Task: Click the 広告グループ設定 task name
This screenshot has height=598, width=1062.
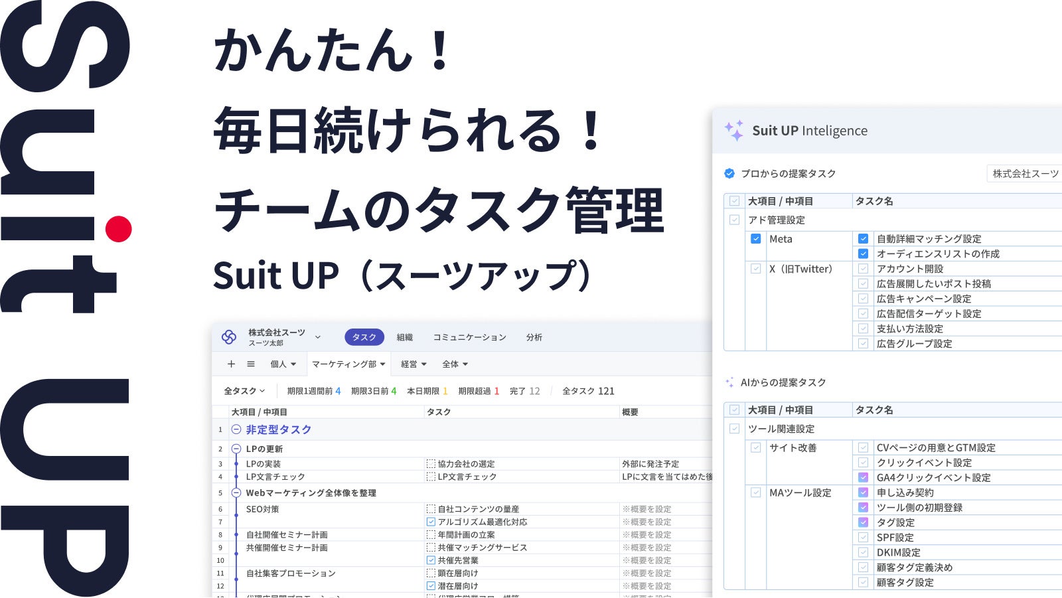Action: pos(914,344)
